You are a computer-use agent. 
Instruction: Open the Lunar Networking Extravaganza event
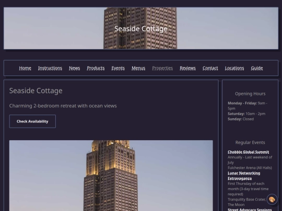(x=244, y=176)
